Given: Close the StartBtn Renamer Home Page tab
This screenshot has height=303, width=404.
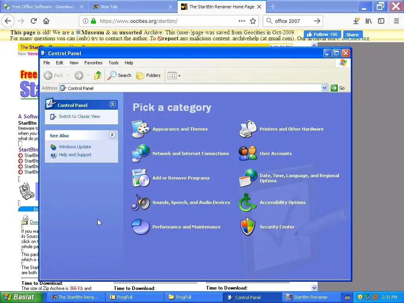Looking at the screenshot, I should click(x=259, y=7).
